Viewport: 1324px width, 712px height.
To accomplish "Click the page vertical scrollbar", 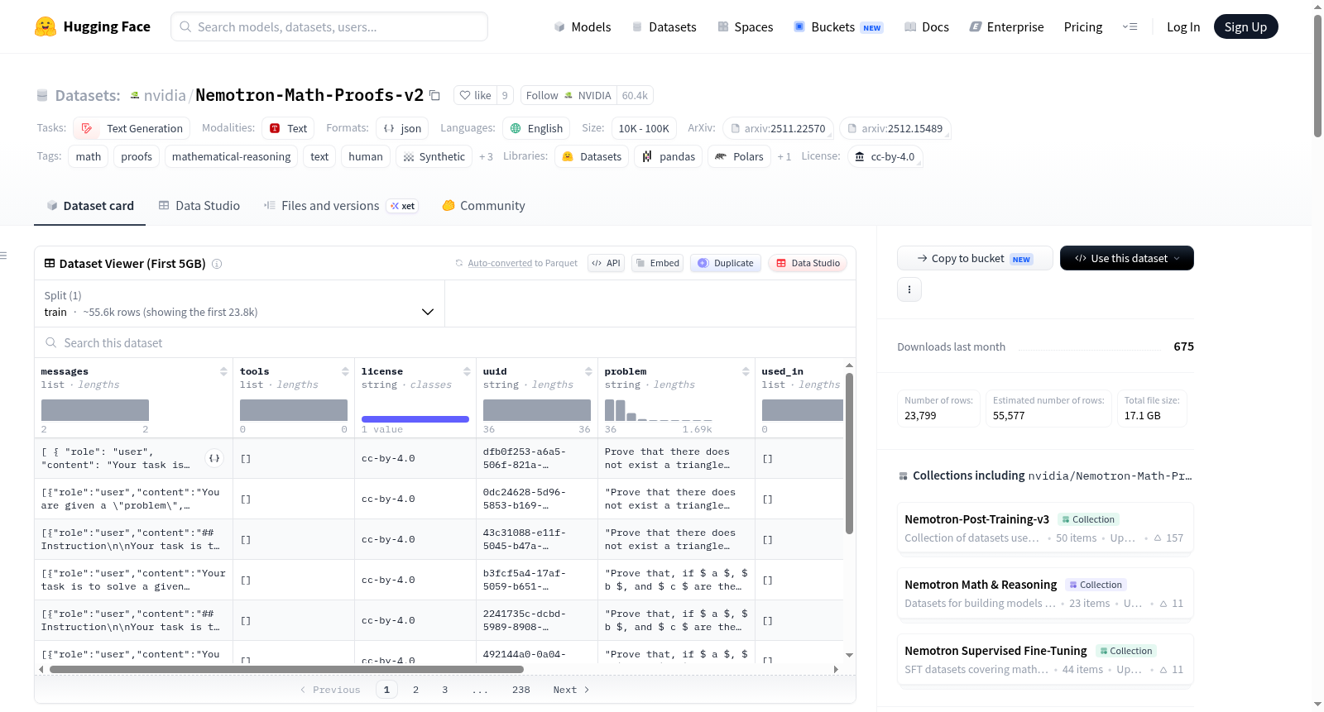I will (1317, 75).
